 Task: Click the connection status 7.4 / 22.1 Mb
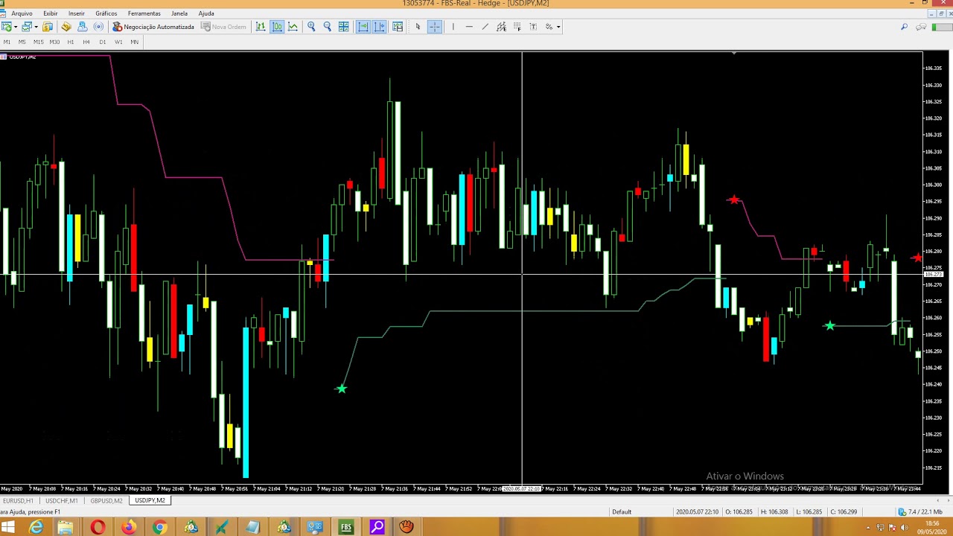[x=922, y=512]
